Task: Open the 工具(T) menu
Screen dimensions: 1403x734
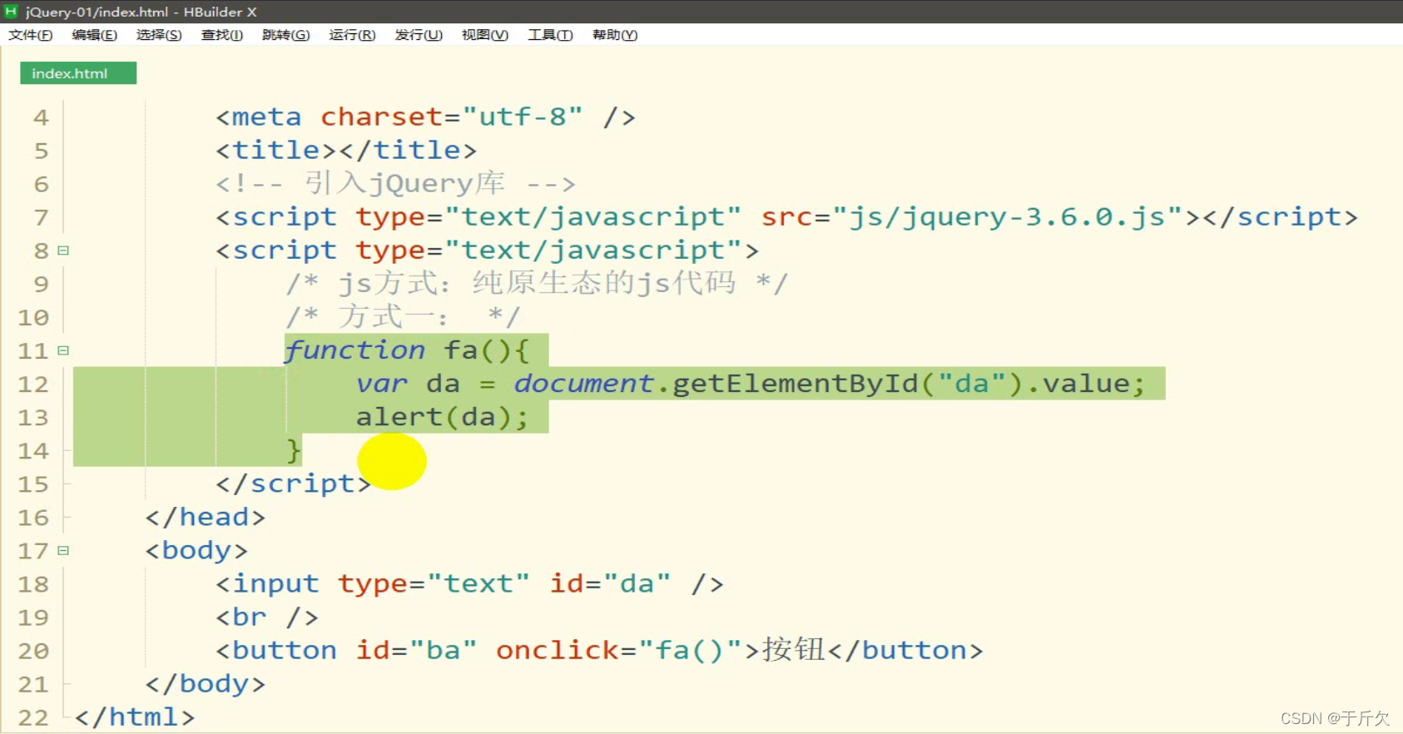Action: point(550,35)
